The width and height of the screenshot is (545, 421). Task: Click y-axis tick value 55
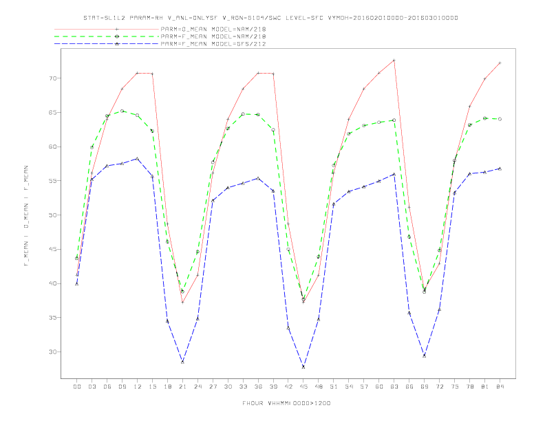52,181
